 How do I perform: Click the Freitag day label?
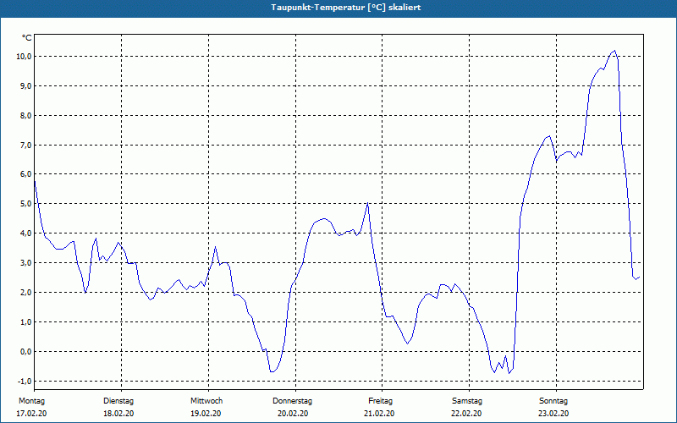[380, 401]
